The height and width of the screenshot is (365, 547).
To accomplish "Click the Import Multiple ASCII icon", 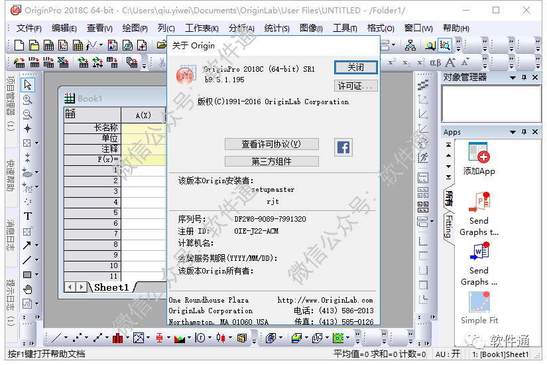I will (x=48, y=62).
